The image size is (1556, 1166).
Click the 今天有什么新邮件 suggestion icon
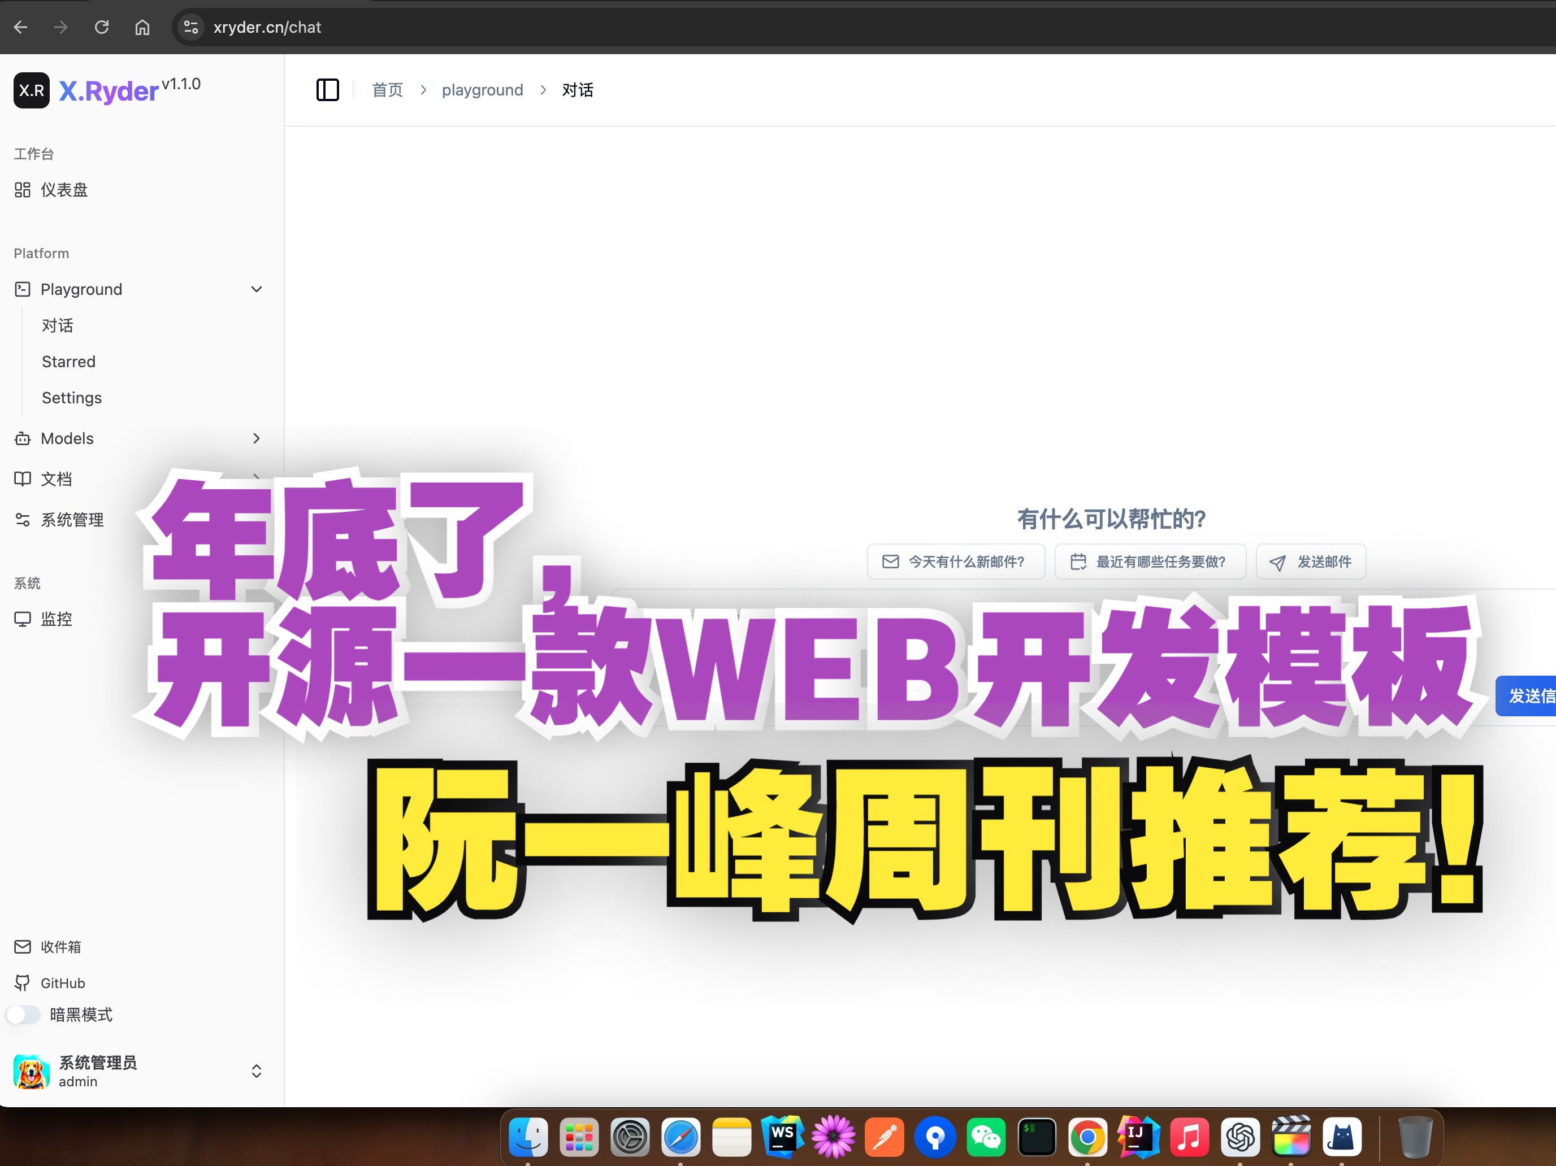pos(891,561)
